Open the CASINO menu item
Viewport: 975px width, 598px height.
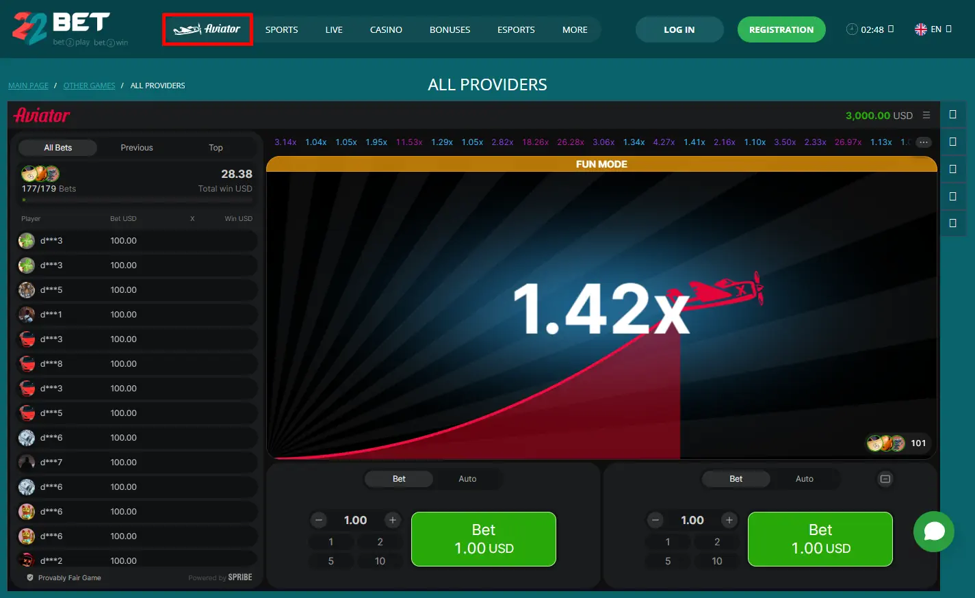point(386,29)
